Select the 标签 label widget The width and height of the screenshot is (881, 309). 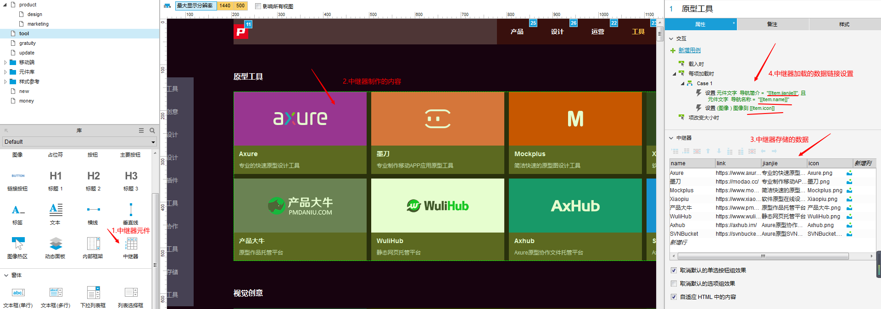pos(17,214)
